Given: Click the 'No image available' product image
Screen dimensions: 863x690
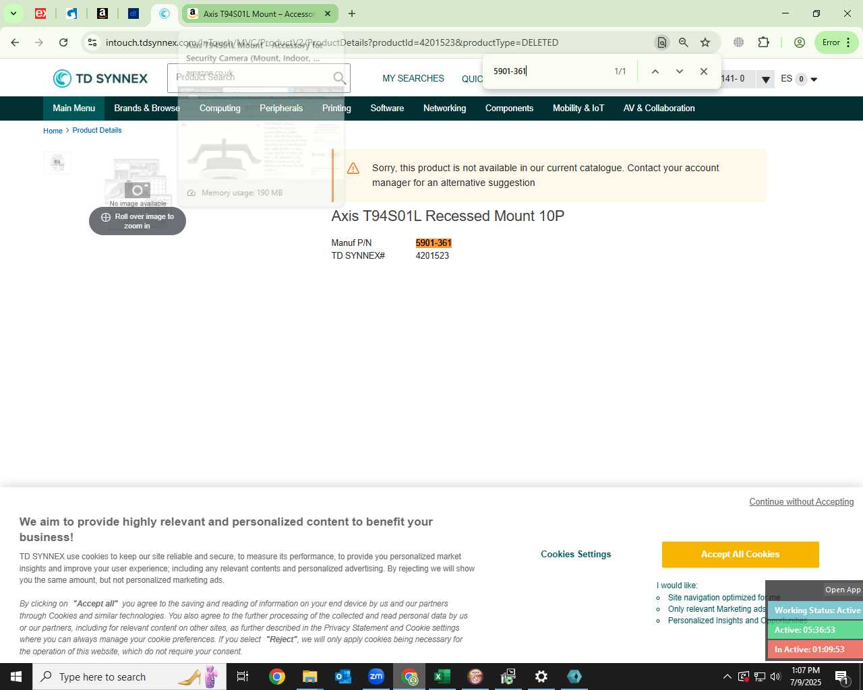Looking at the screenshot, I should point(138,182).
